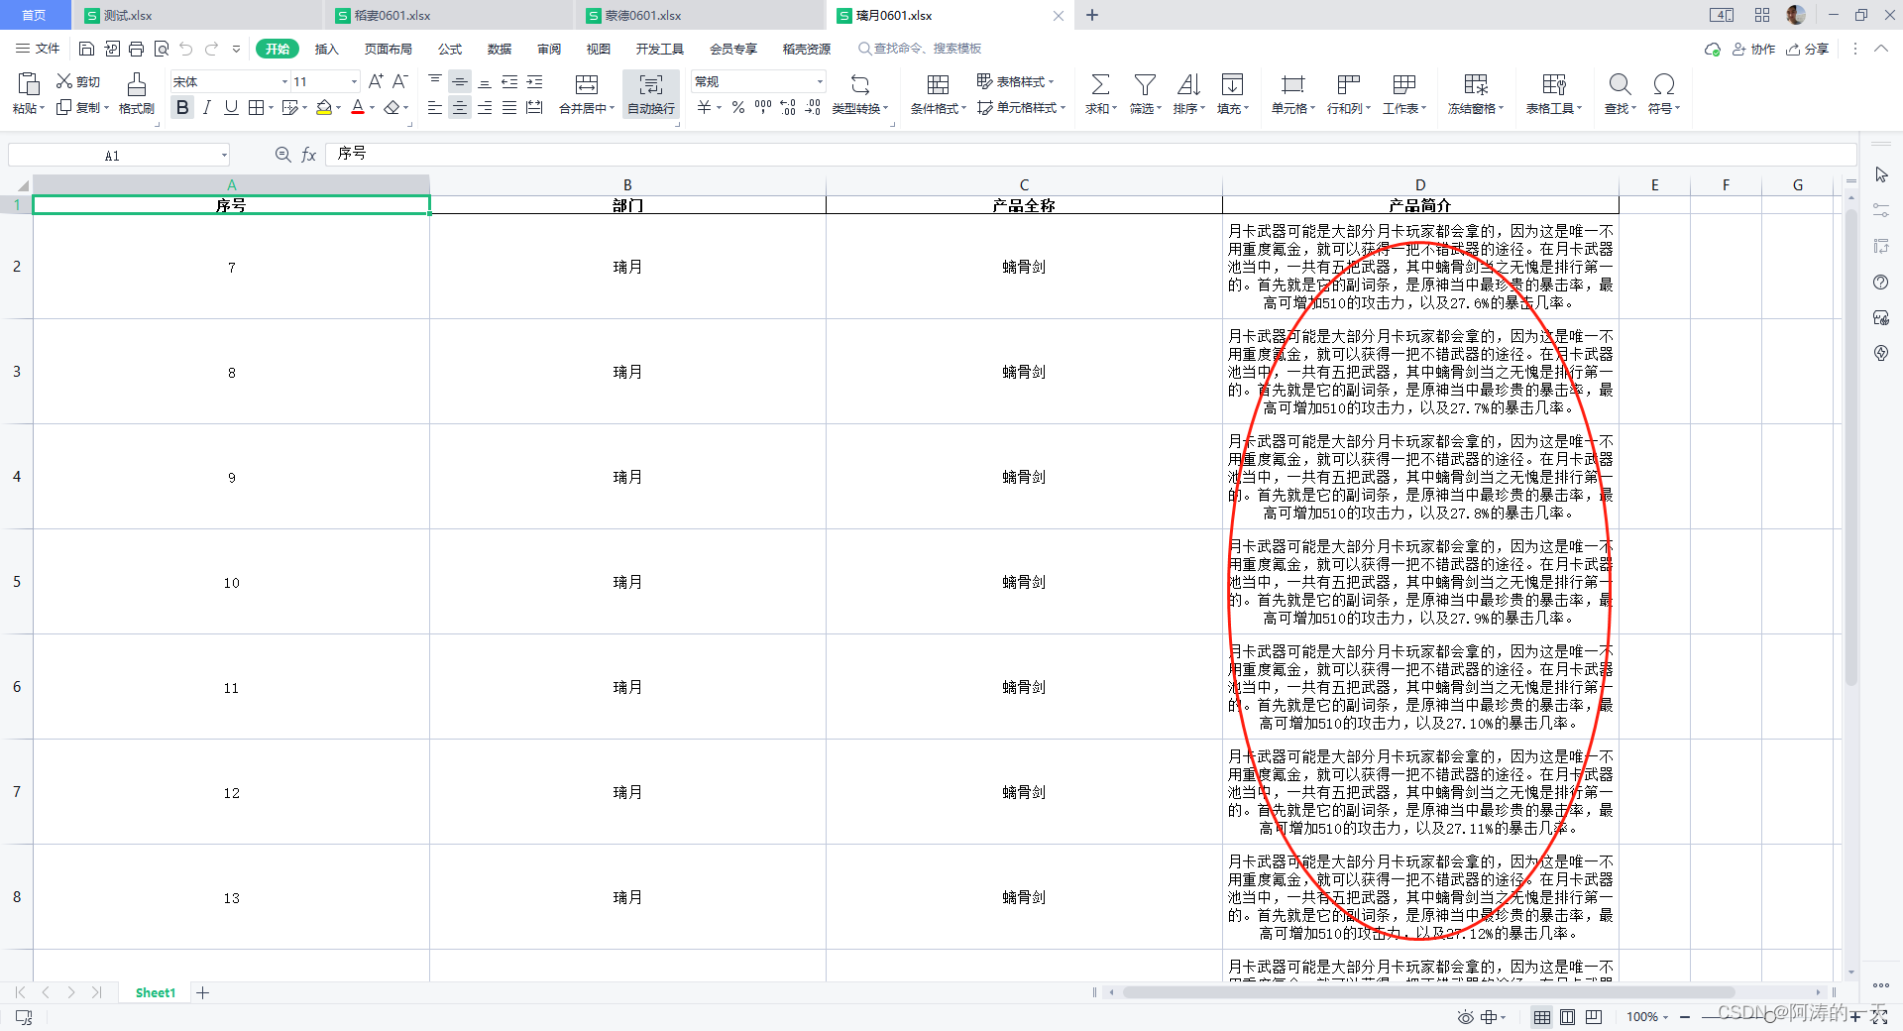The image size is (1903, 1031).
Task: Click the Save icon in quick access toolbar
Action: [x=86, y=49]
